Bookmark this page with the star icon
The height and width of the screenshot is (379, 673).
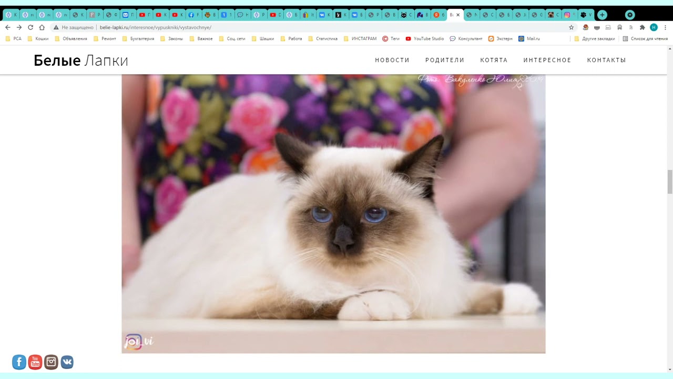tap(572, 27)
